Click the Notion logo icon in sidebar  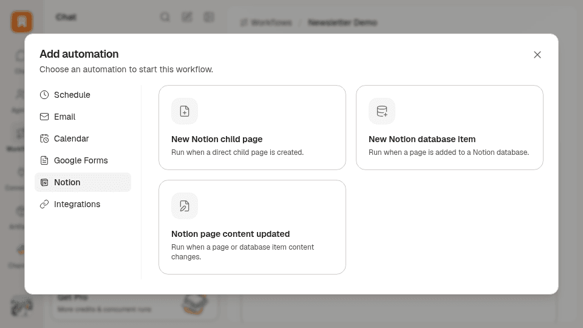tap(44, 182)
